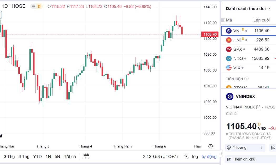This screenshot has height=165, width=276.
Task: Click the comment icon beside Ý tưởng
Action: (x=273, y=148)
